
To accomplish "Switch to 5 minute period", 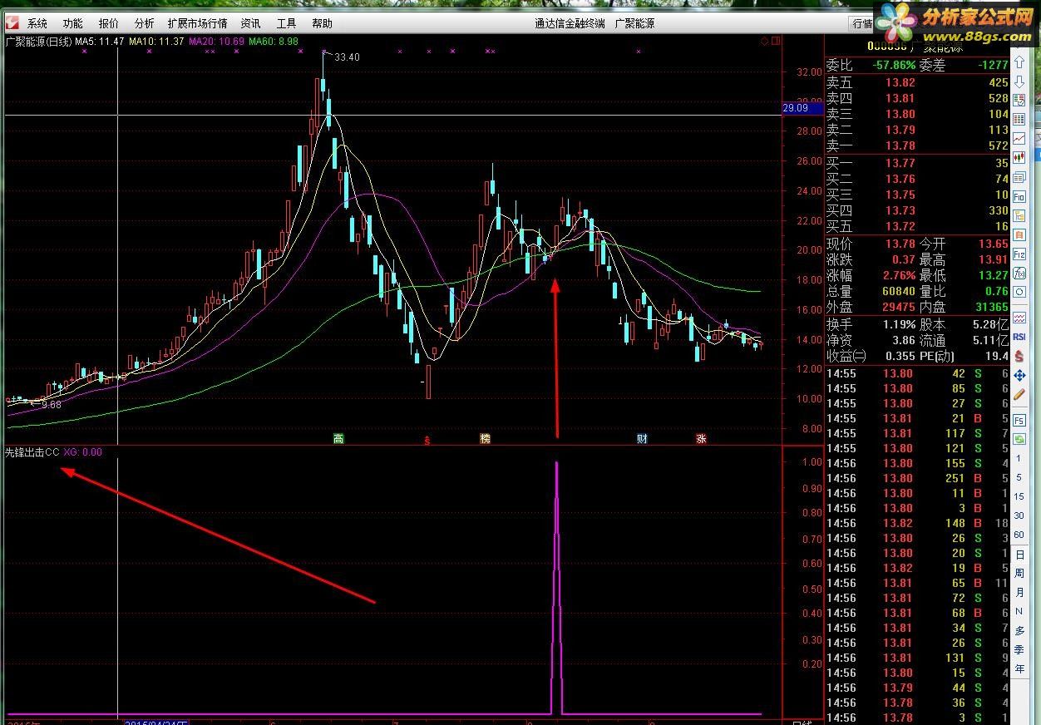I will pos(1019,477).
